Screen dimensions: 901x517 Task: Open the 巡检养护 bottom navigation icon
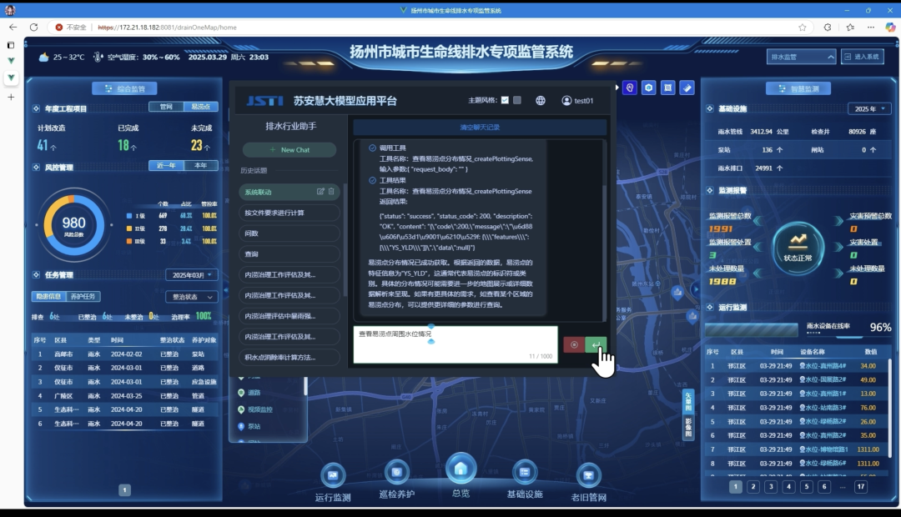tap(397, 474)
